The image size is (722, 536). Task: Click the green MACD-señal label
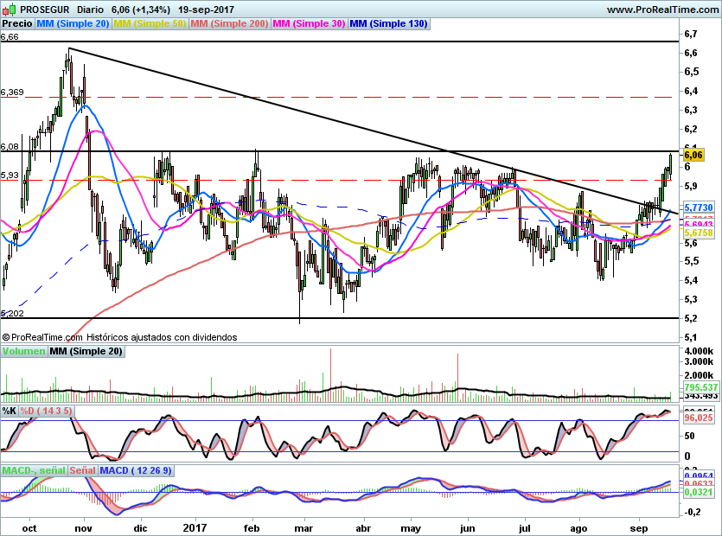[34, 470]
